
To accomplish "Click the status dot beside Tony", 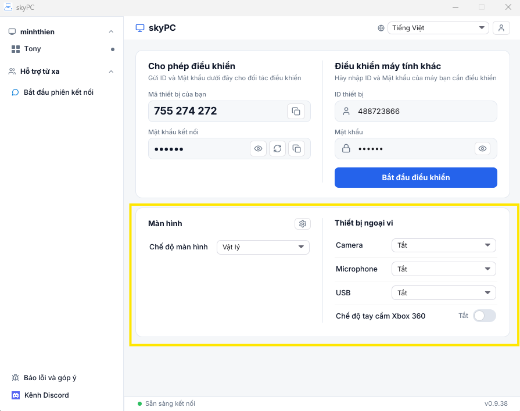I will (x=113, y=49).
